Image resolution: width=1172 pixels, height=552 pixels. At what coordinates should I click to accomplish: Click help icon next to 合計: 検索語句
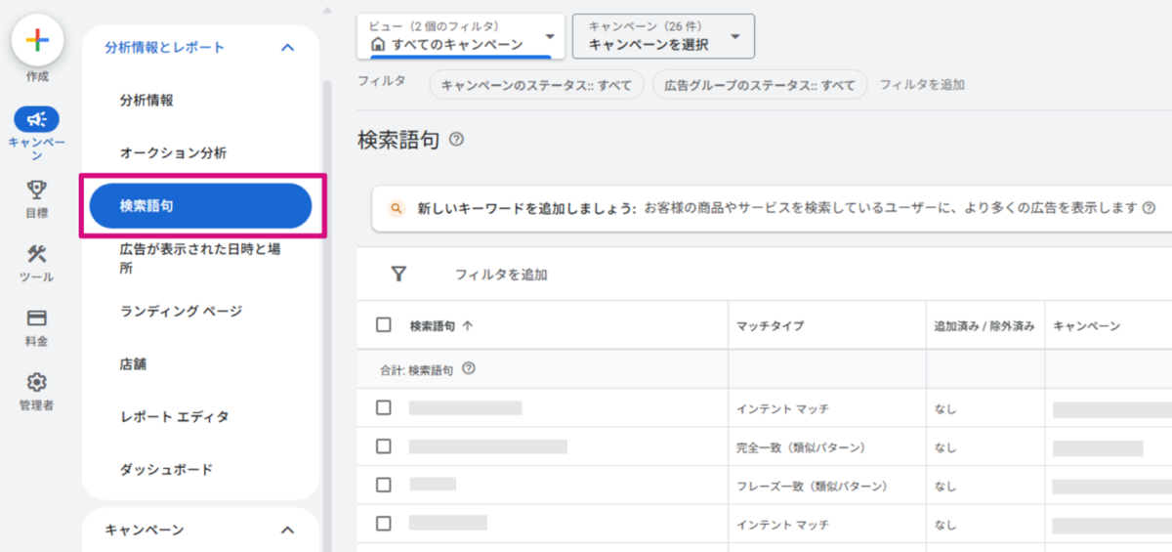[469, 369]
